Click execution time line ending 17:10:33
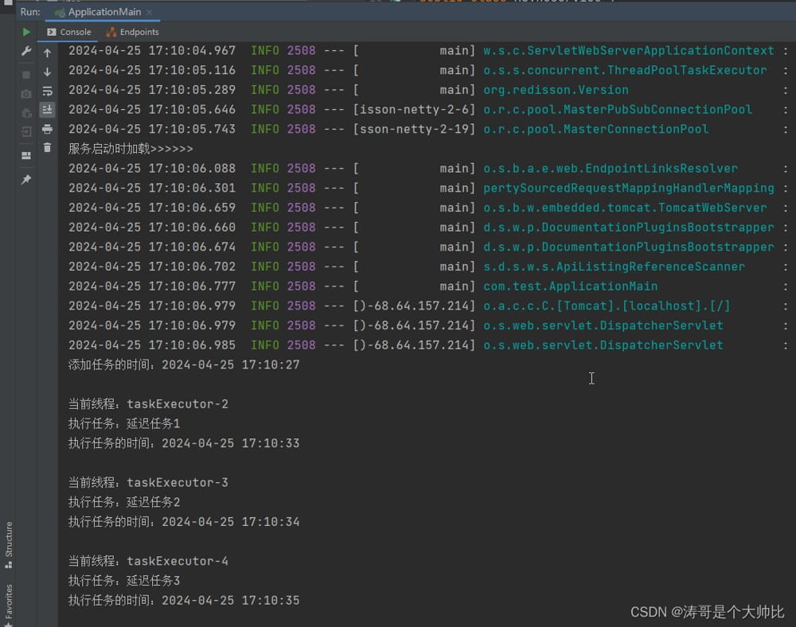This screenshot has width=796, height=627. (184, 443)
